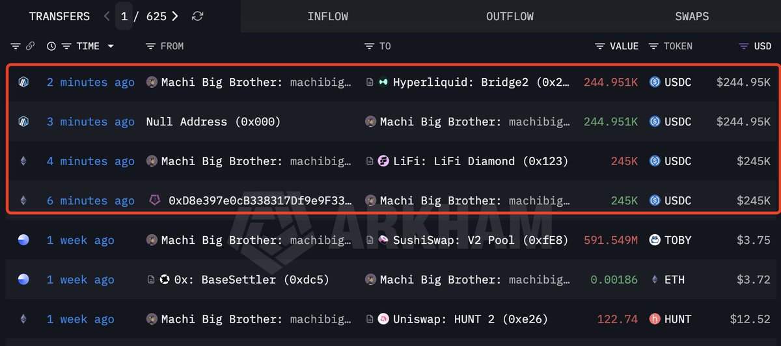Open the FROM column filter
This screenshot has height=346, width=781.
point(150,46)
